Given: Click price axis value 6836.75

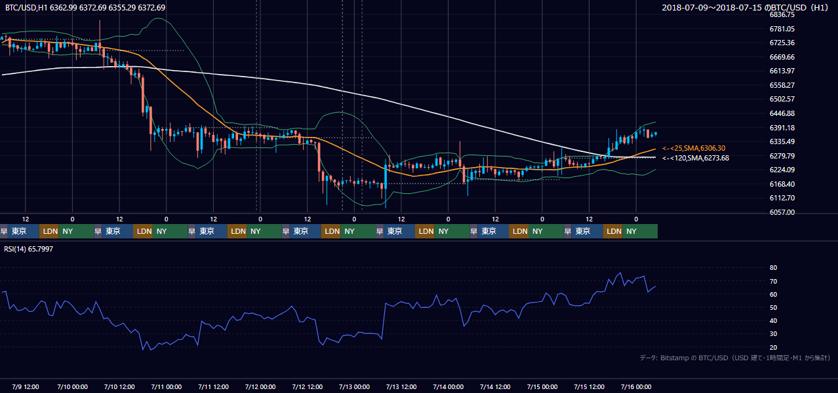Looking at the screenshot, I should (782, 14).
